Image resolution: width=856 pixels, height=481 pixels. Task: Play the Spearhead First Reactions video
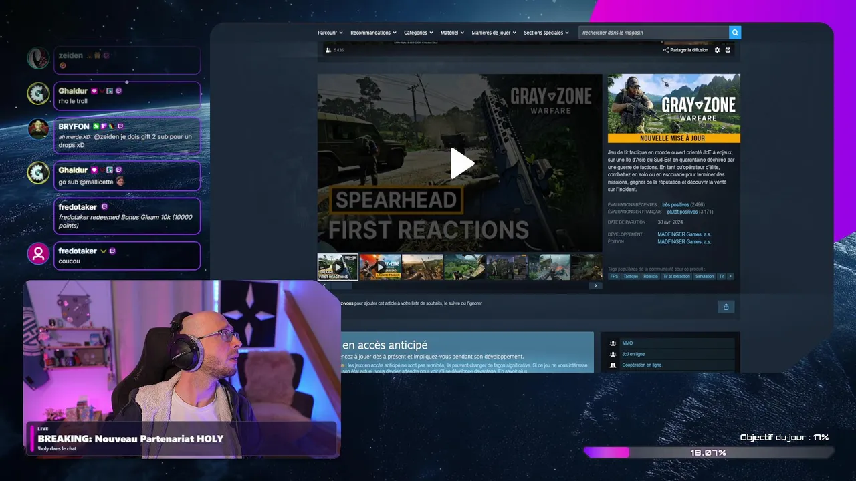coord(462,164)
